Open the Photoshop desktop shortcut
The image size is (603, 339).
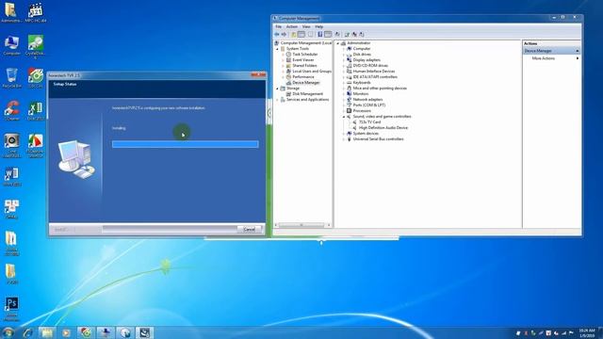(x=11, y=310)
